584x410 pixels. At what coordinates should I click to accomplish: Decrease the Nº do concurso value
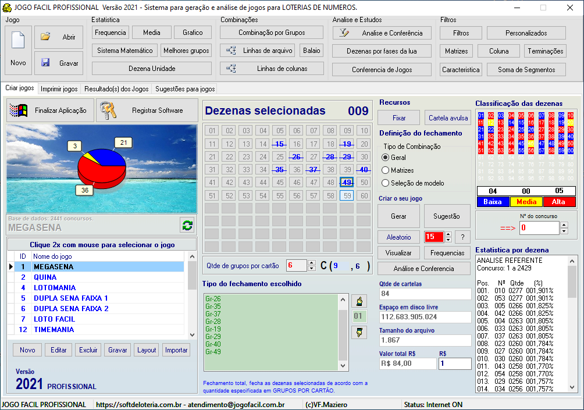click(564, 231)
